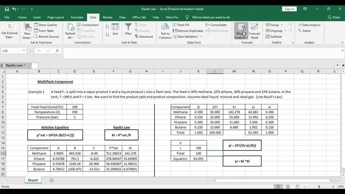Open New Query menu
Screen dimensions: 345x194
[x=27, y=31]
